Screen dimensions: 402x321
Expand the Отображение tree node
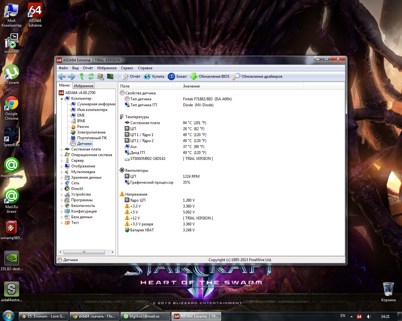tap(62, 166)
